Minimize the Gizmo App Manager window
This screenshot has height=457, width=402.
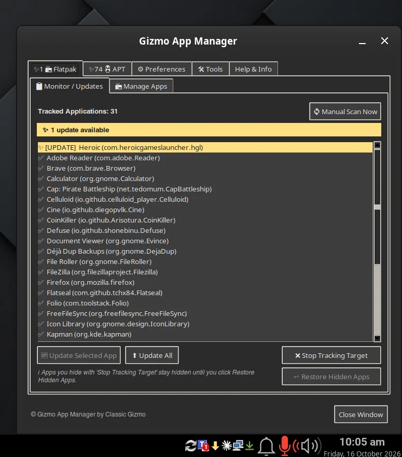[x=362, y=43]
